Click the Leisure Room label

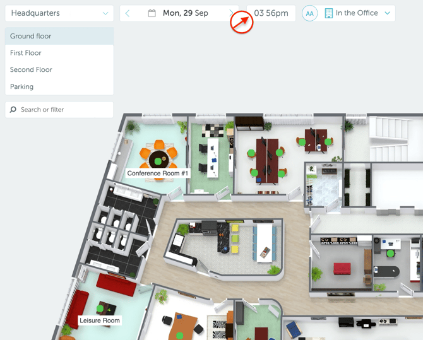pos(100,320)
